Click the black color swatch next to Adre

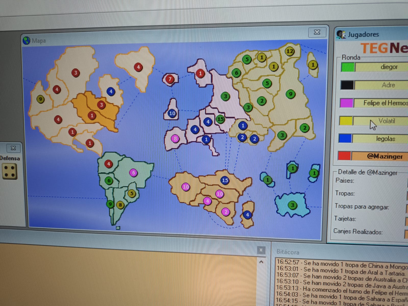(347, 85)
